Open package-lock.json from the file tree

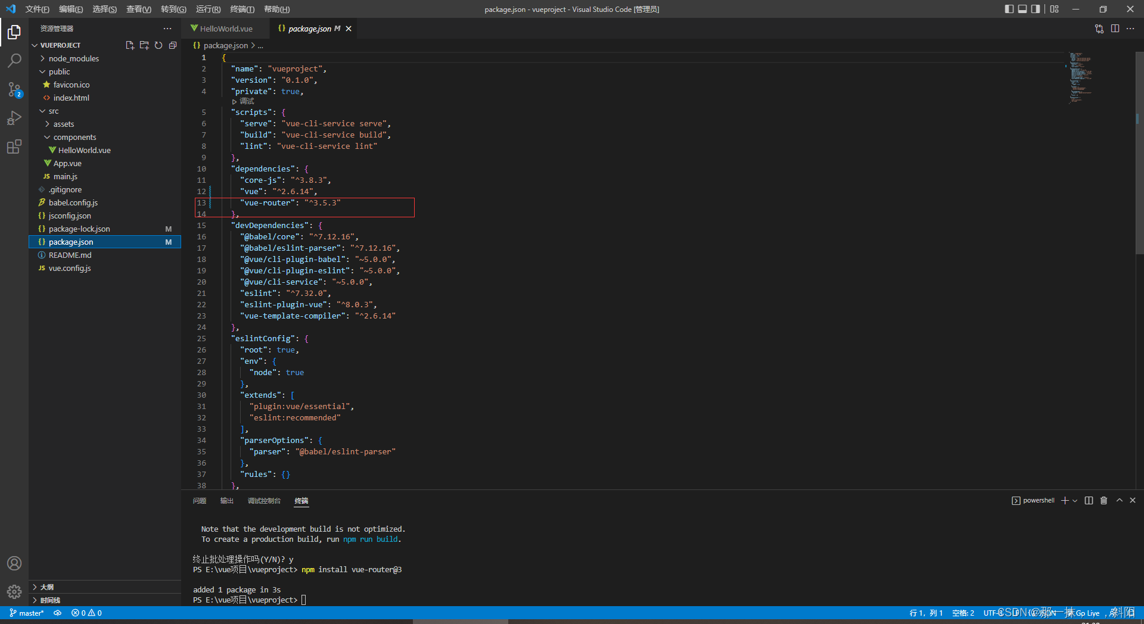tap(79, 229)
